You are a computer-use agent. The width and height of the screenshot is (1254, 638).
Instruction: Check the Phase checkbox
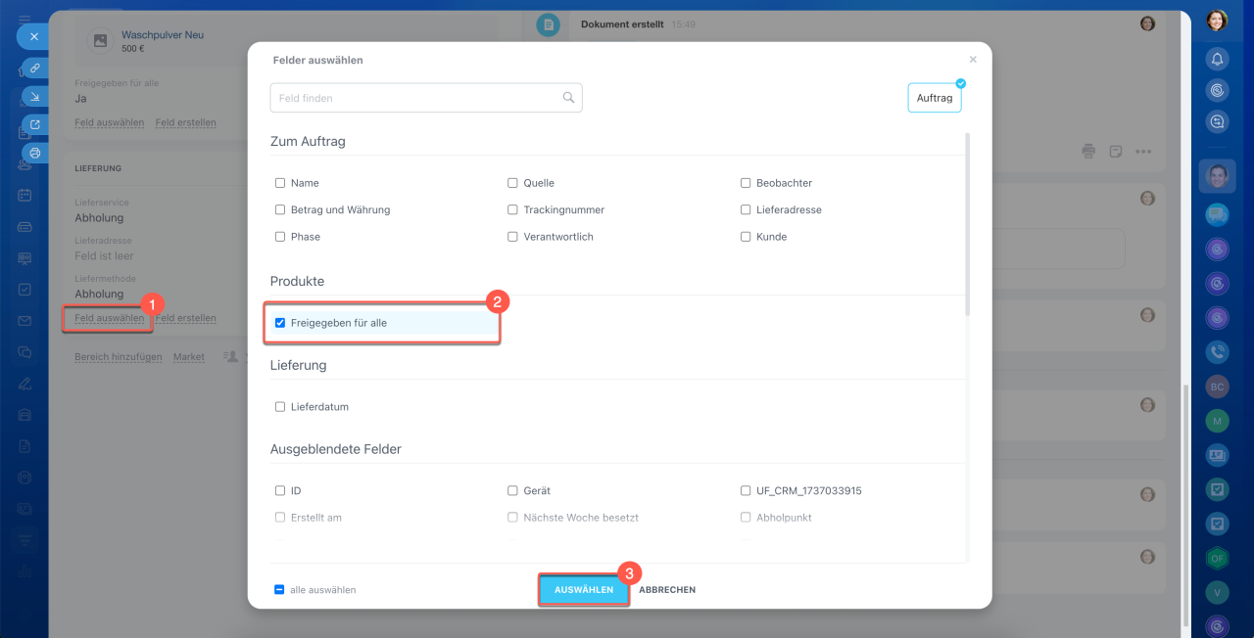coord(280,237)
